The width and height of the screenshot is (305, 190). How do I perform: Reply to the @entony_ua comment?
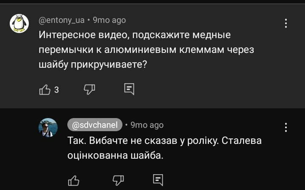(129, 89)
